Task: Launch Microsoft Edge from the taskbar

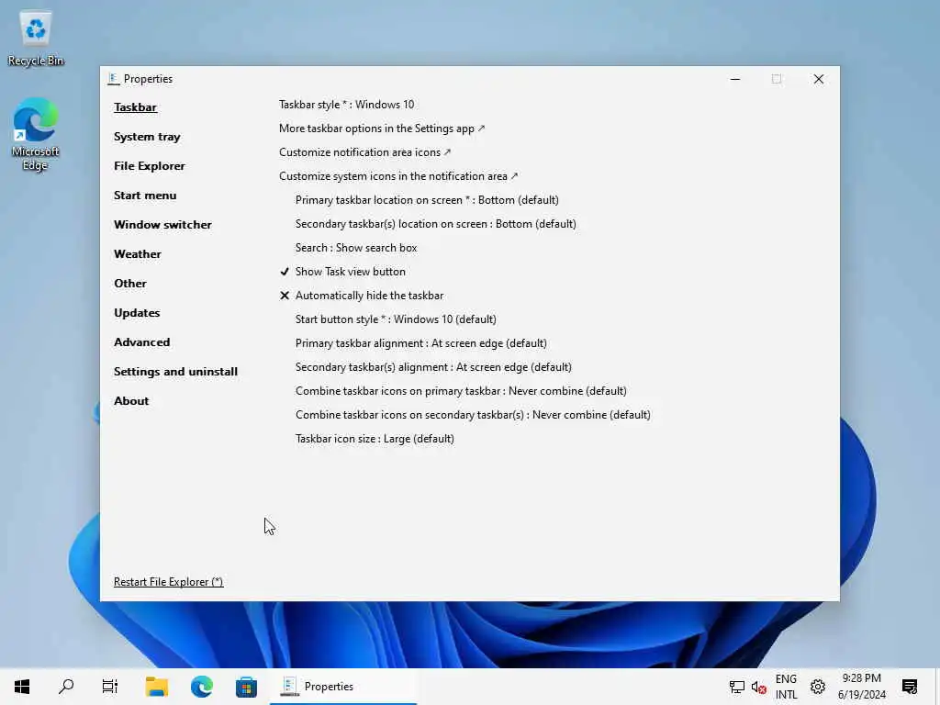Action: 201,687
